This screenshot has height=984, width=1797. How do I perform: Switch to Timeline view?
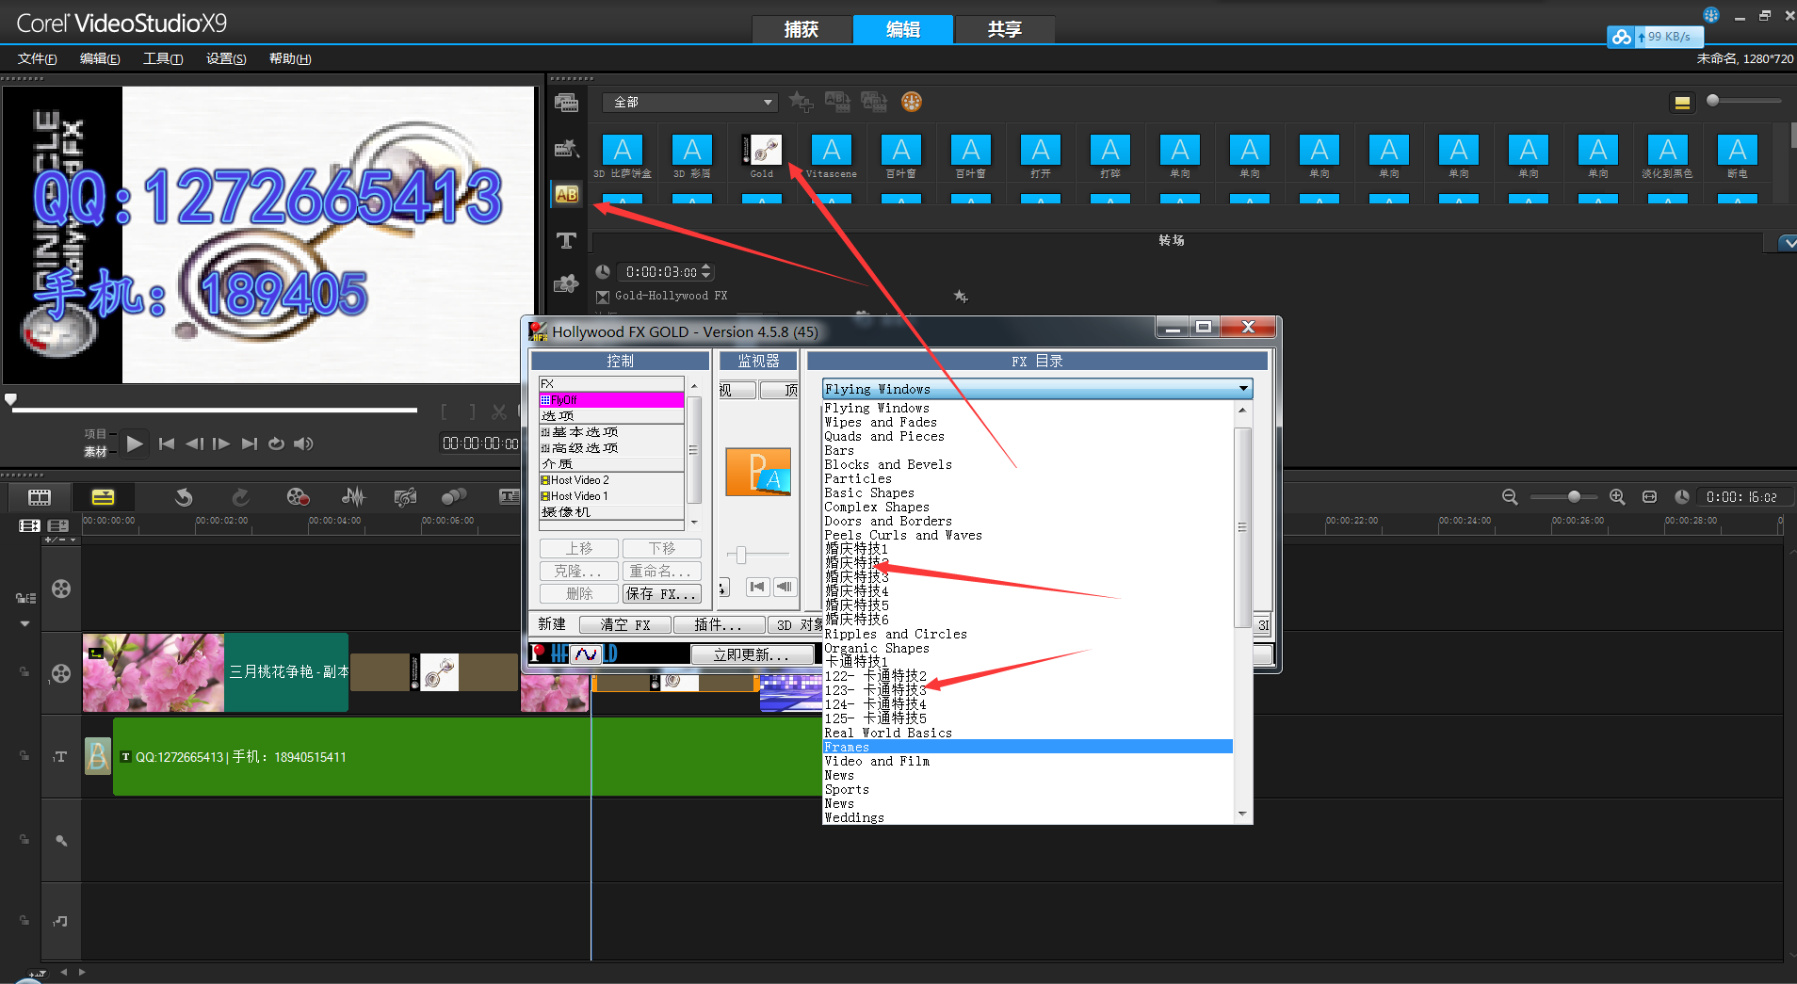(104, 497)
